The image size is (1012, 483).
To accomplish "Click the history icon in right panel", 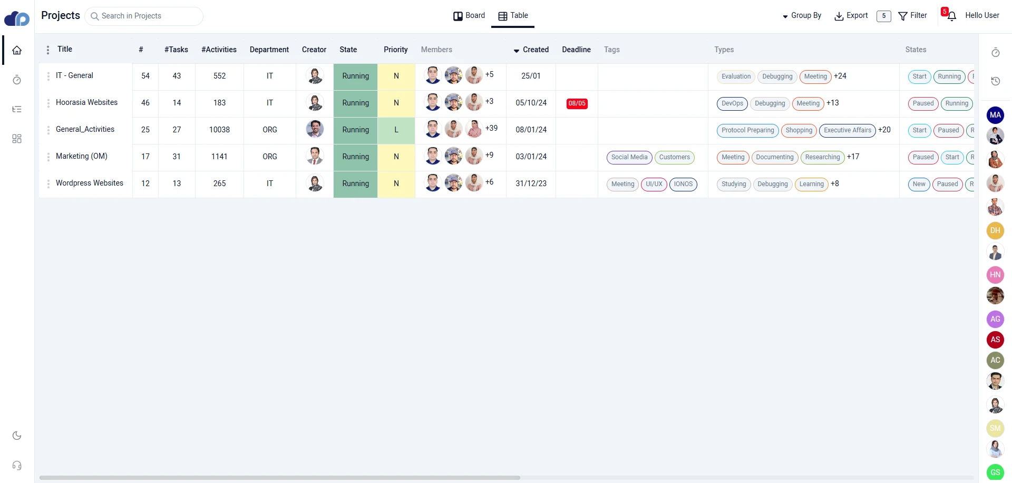I will [x=995, y=81].
